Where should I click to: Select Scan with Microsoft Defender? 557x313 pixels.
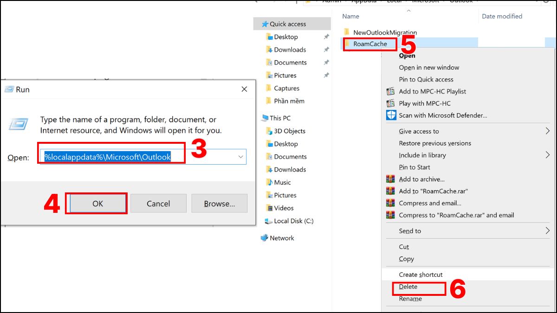click(443, 115)
